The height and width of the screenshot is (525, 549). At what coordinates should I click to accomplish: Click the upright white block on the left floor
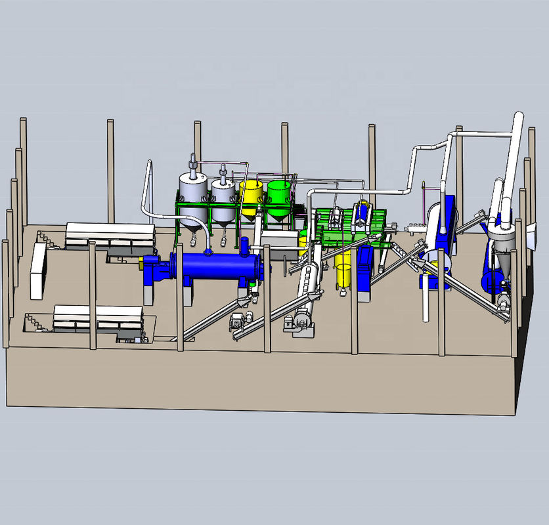point(38,271)
